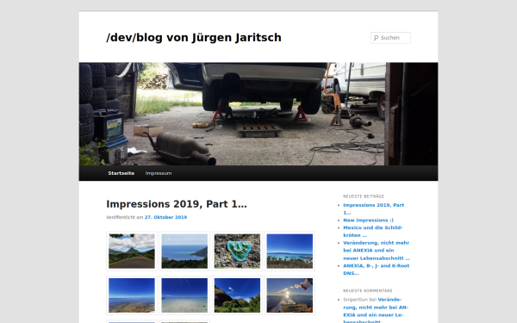This screenshot has width=517, height=323.
Task: Click the garage header banner image
Action: pos(258,114)
